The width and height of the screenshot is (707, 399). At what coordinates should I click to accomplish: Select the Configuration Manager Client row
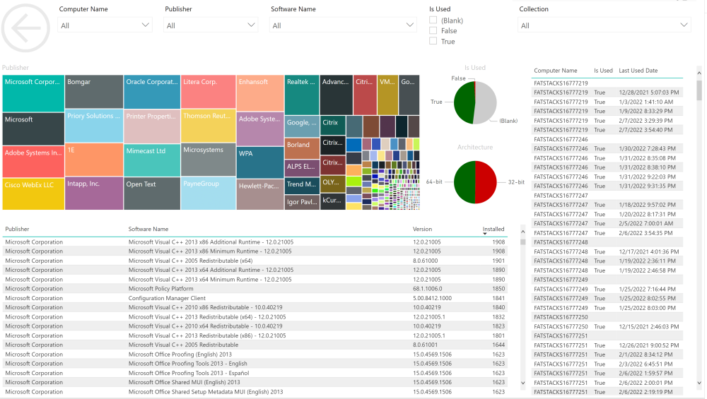[255, 298]
